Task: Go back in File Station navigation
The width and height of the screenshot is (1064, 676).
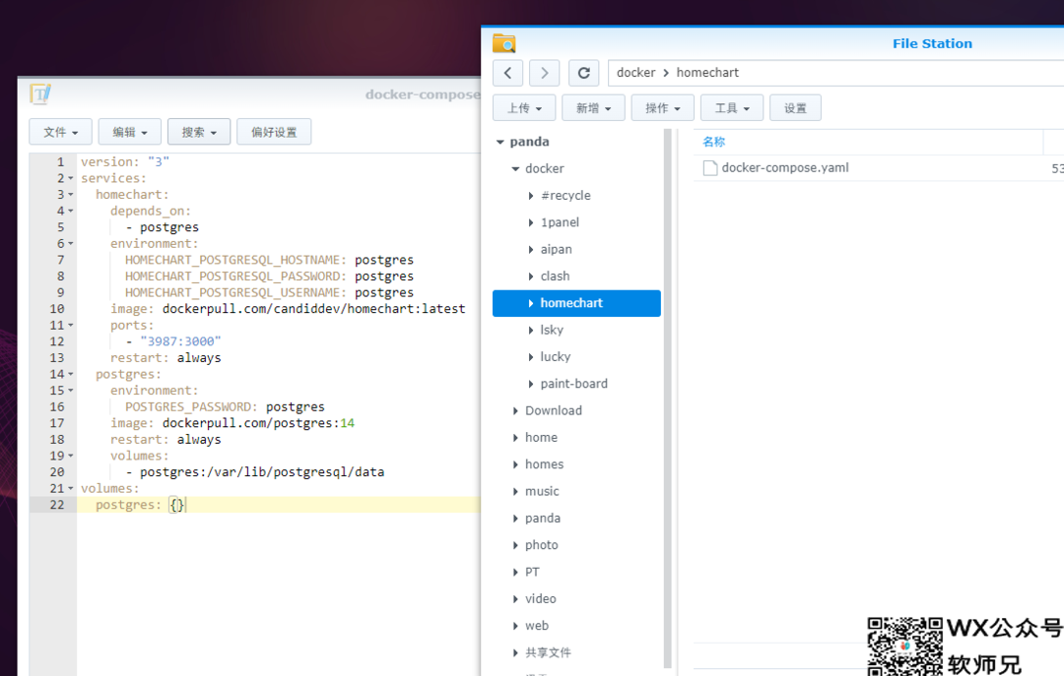Action: pyautogui.click(x=507, y=73)
